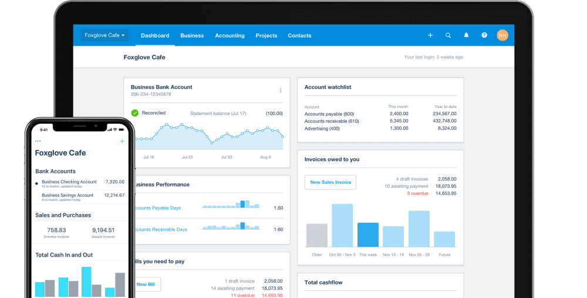
Task: Click the help question mark icon
Action: [484, 35]
